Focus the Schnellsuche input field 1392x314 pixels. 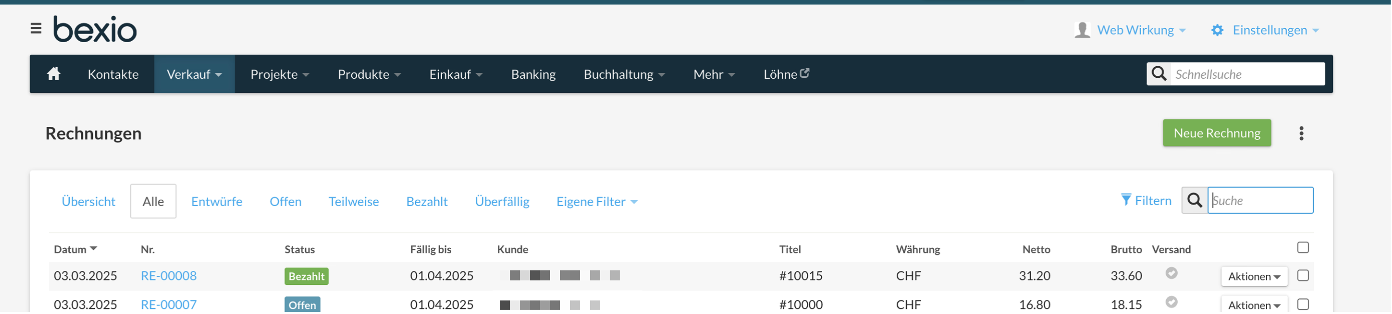pos(1247,74)
